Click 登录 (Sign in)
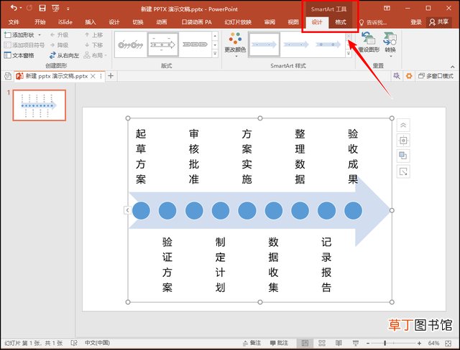Image resolution: width=460 pixels, height=350 pixels. click(x=415, y=22)
